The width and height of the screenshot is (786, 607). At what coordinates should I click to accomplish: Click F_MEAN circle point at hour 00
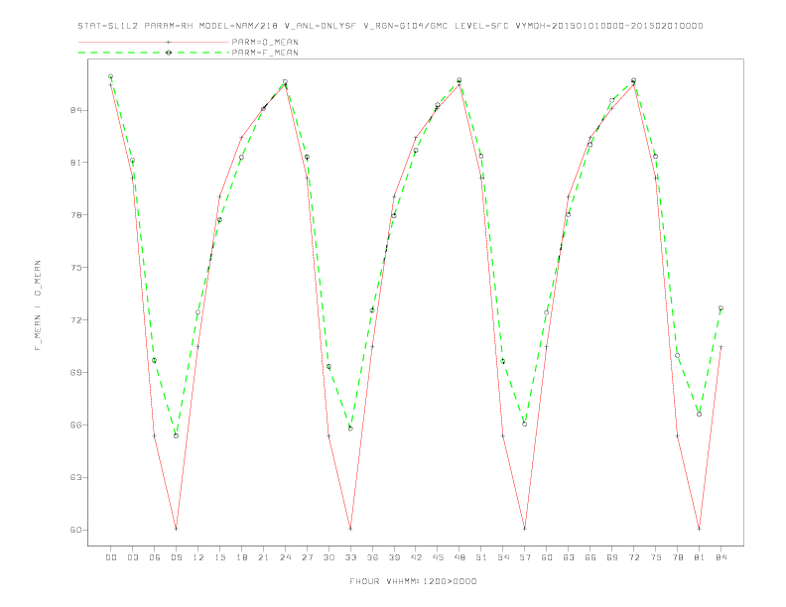pos(111,76)
